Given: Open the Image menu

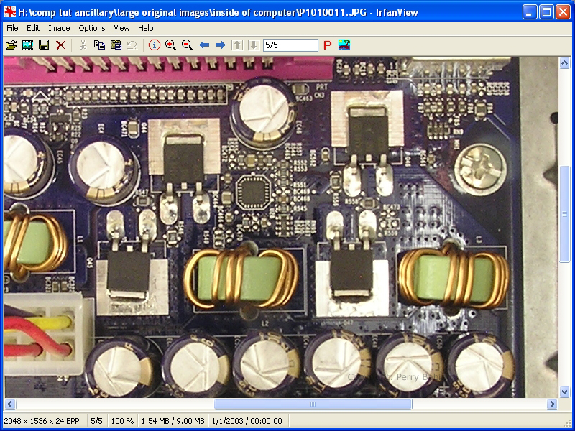Looking at the screenshot, I should (x=59, y=28).
